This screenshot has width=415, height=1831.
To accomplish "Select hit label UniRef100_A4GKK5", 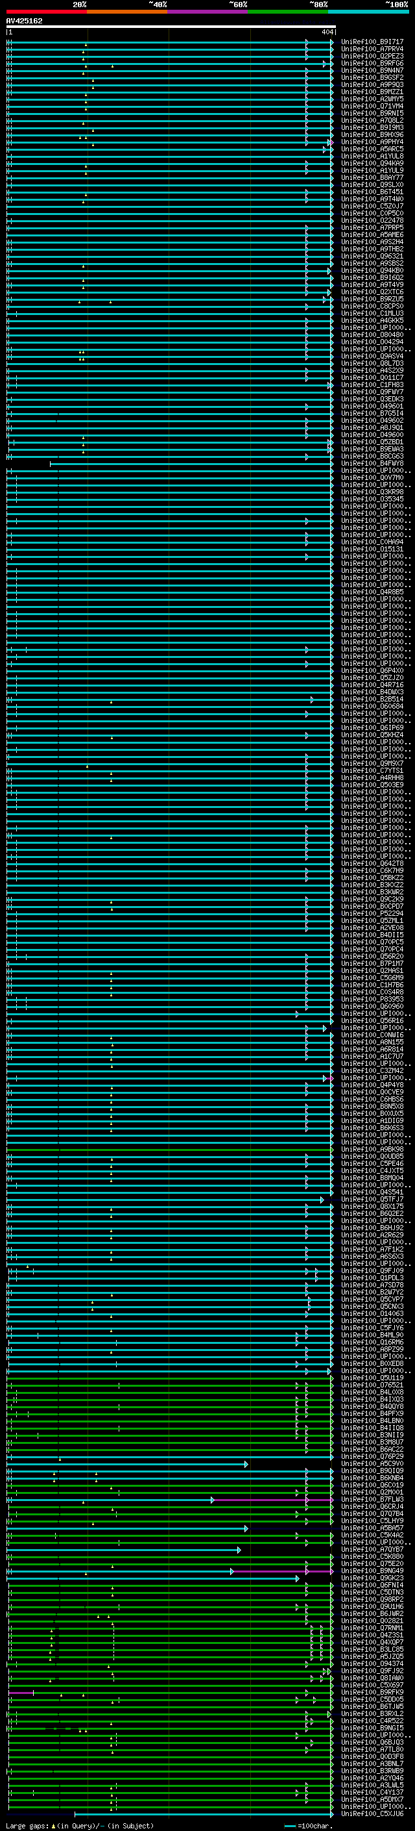I will click(372, 321).
